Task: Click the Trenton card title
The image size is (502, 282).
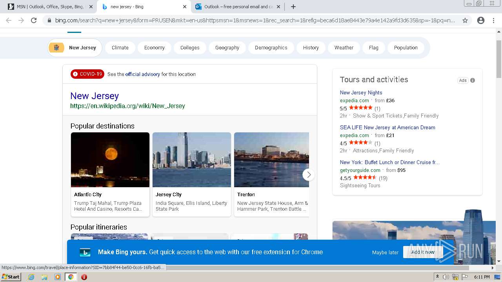Action: tap(246, 195)
